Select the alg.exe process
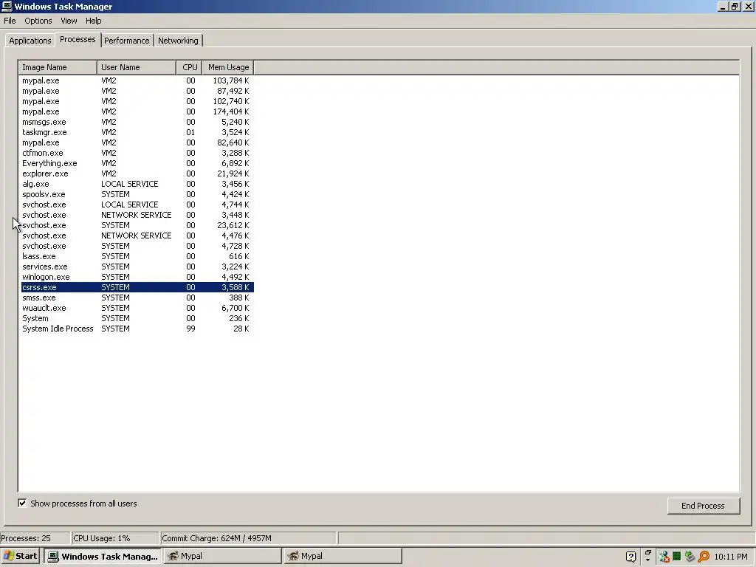 (x=137, y=184)
